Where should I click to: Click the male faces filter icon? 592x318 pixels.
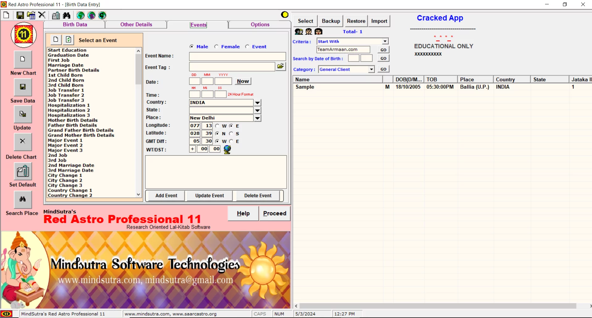[309, 31]
